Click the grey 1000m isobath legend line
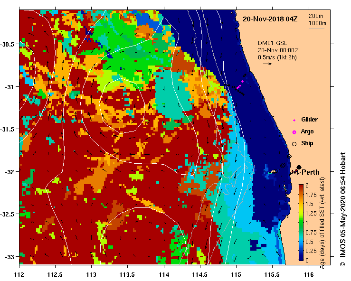This screenshot has height=281, width=351. click(x=316, y=28)
